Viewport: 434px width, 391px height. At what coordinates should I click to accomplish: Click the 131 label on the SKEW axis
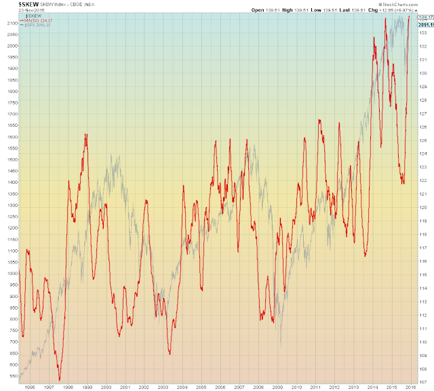422,60
